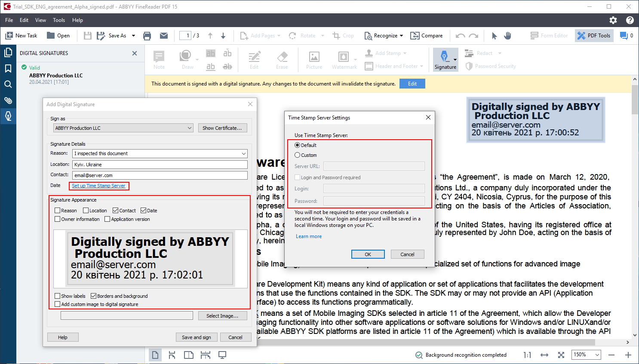Select the Default time stamp radio button

tap(297, 145)
